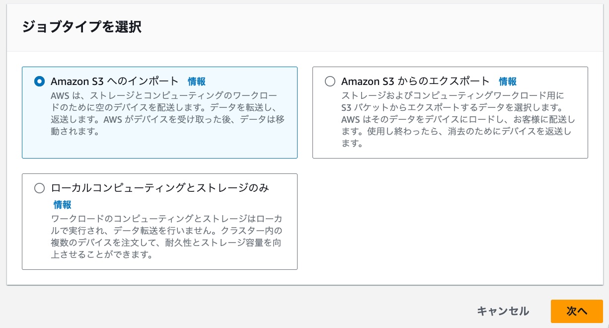Click the ジョブタイプを選択 heading

[x=82, y=28]
